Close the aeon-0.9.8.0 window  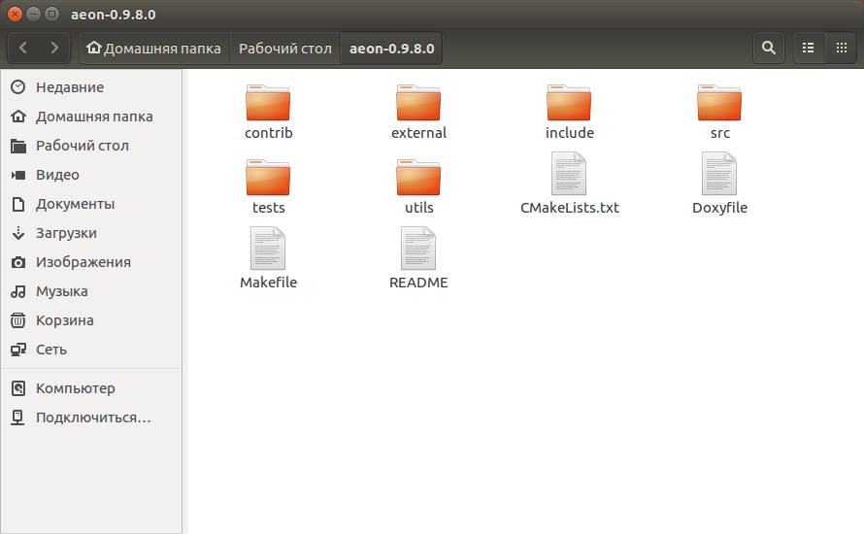pos(15,14)
